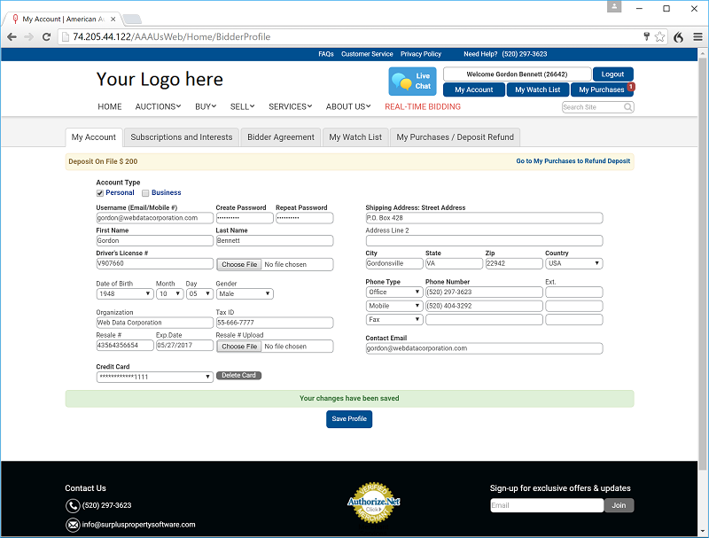Open Live Chat bubble button
709x538 pixels.
tap(412, 82)
